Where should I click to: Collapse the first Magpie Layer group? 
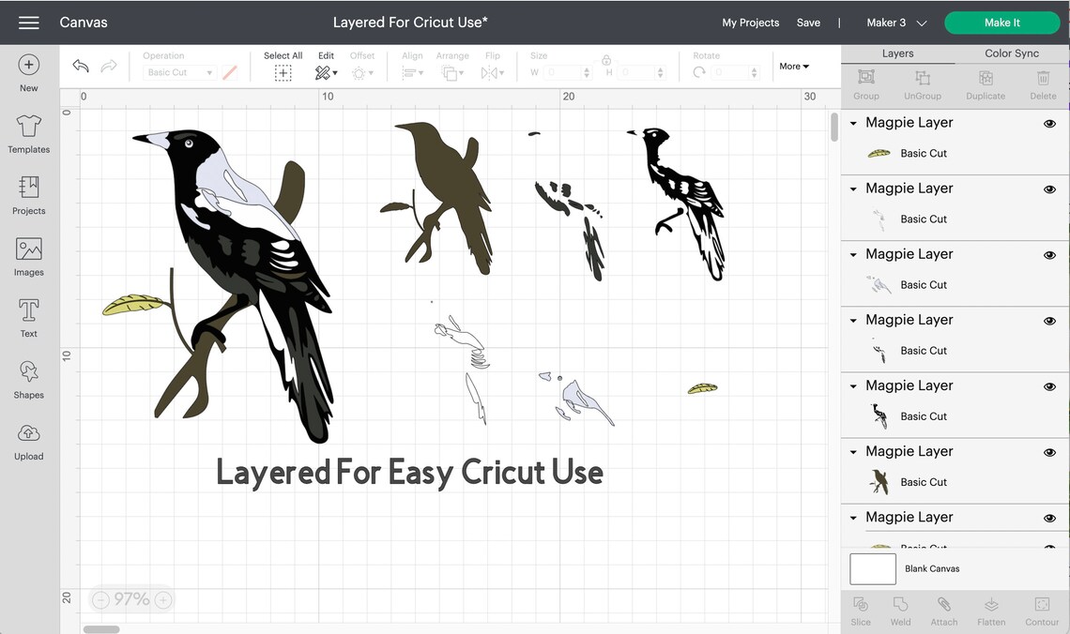point(852,123)
